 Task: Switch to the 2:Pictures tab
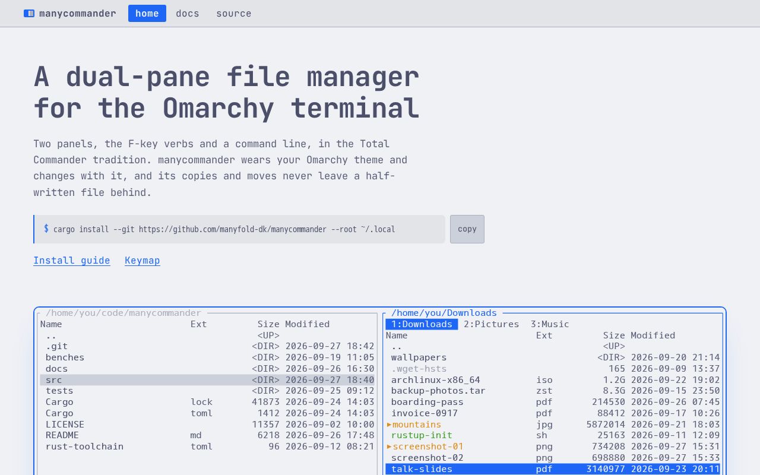(491, 324)
